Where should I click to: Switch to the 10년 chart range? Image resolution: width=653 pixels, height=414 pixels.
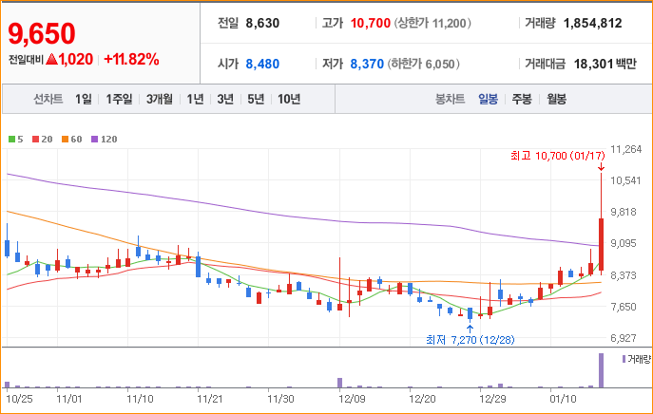289,99
